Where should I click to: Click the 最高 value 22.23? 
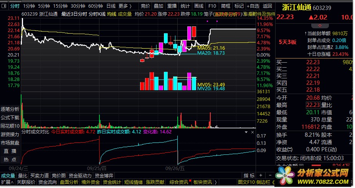click(313, 105)
